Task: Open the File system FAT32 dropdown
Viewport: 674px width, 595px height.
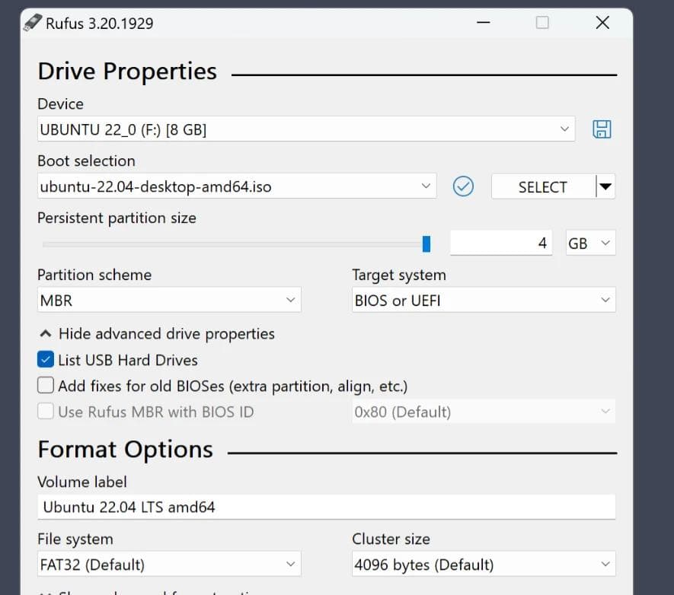Action: pos(169,564)
